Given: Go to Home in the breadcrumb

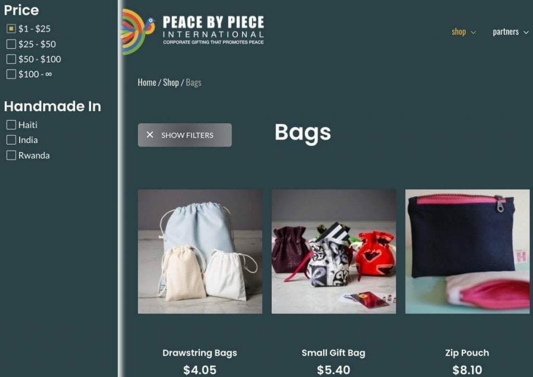Looking at the screenshot, I should tap(147, 83).
